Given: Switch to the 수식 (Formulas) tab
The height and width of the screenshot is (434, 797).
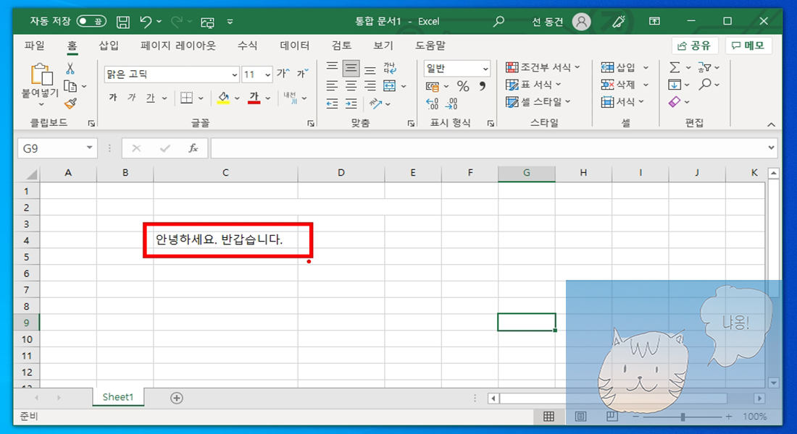Looking at the screenshot, I should pyautogui.click(x=247, y=45).
